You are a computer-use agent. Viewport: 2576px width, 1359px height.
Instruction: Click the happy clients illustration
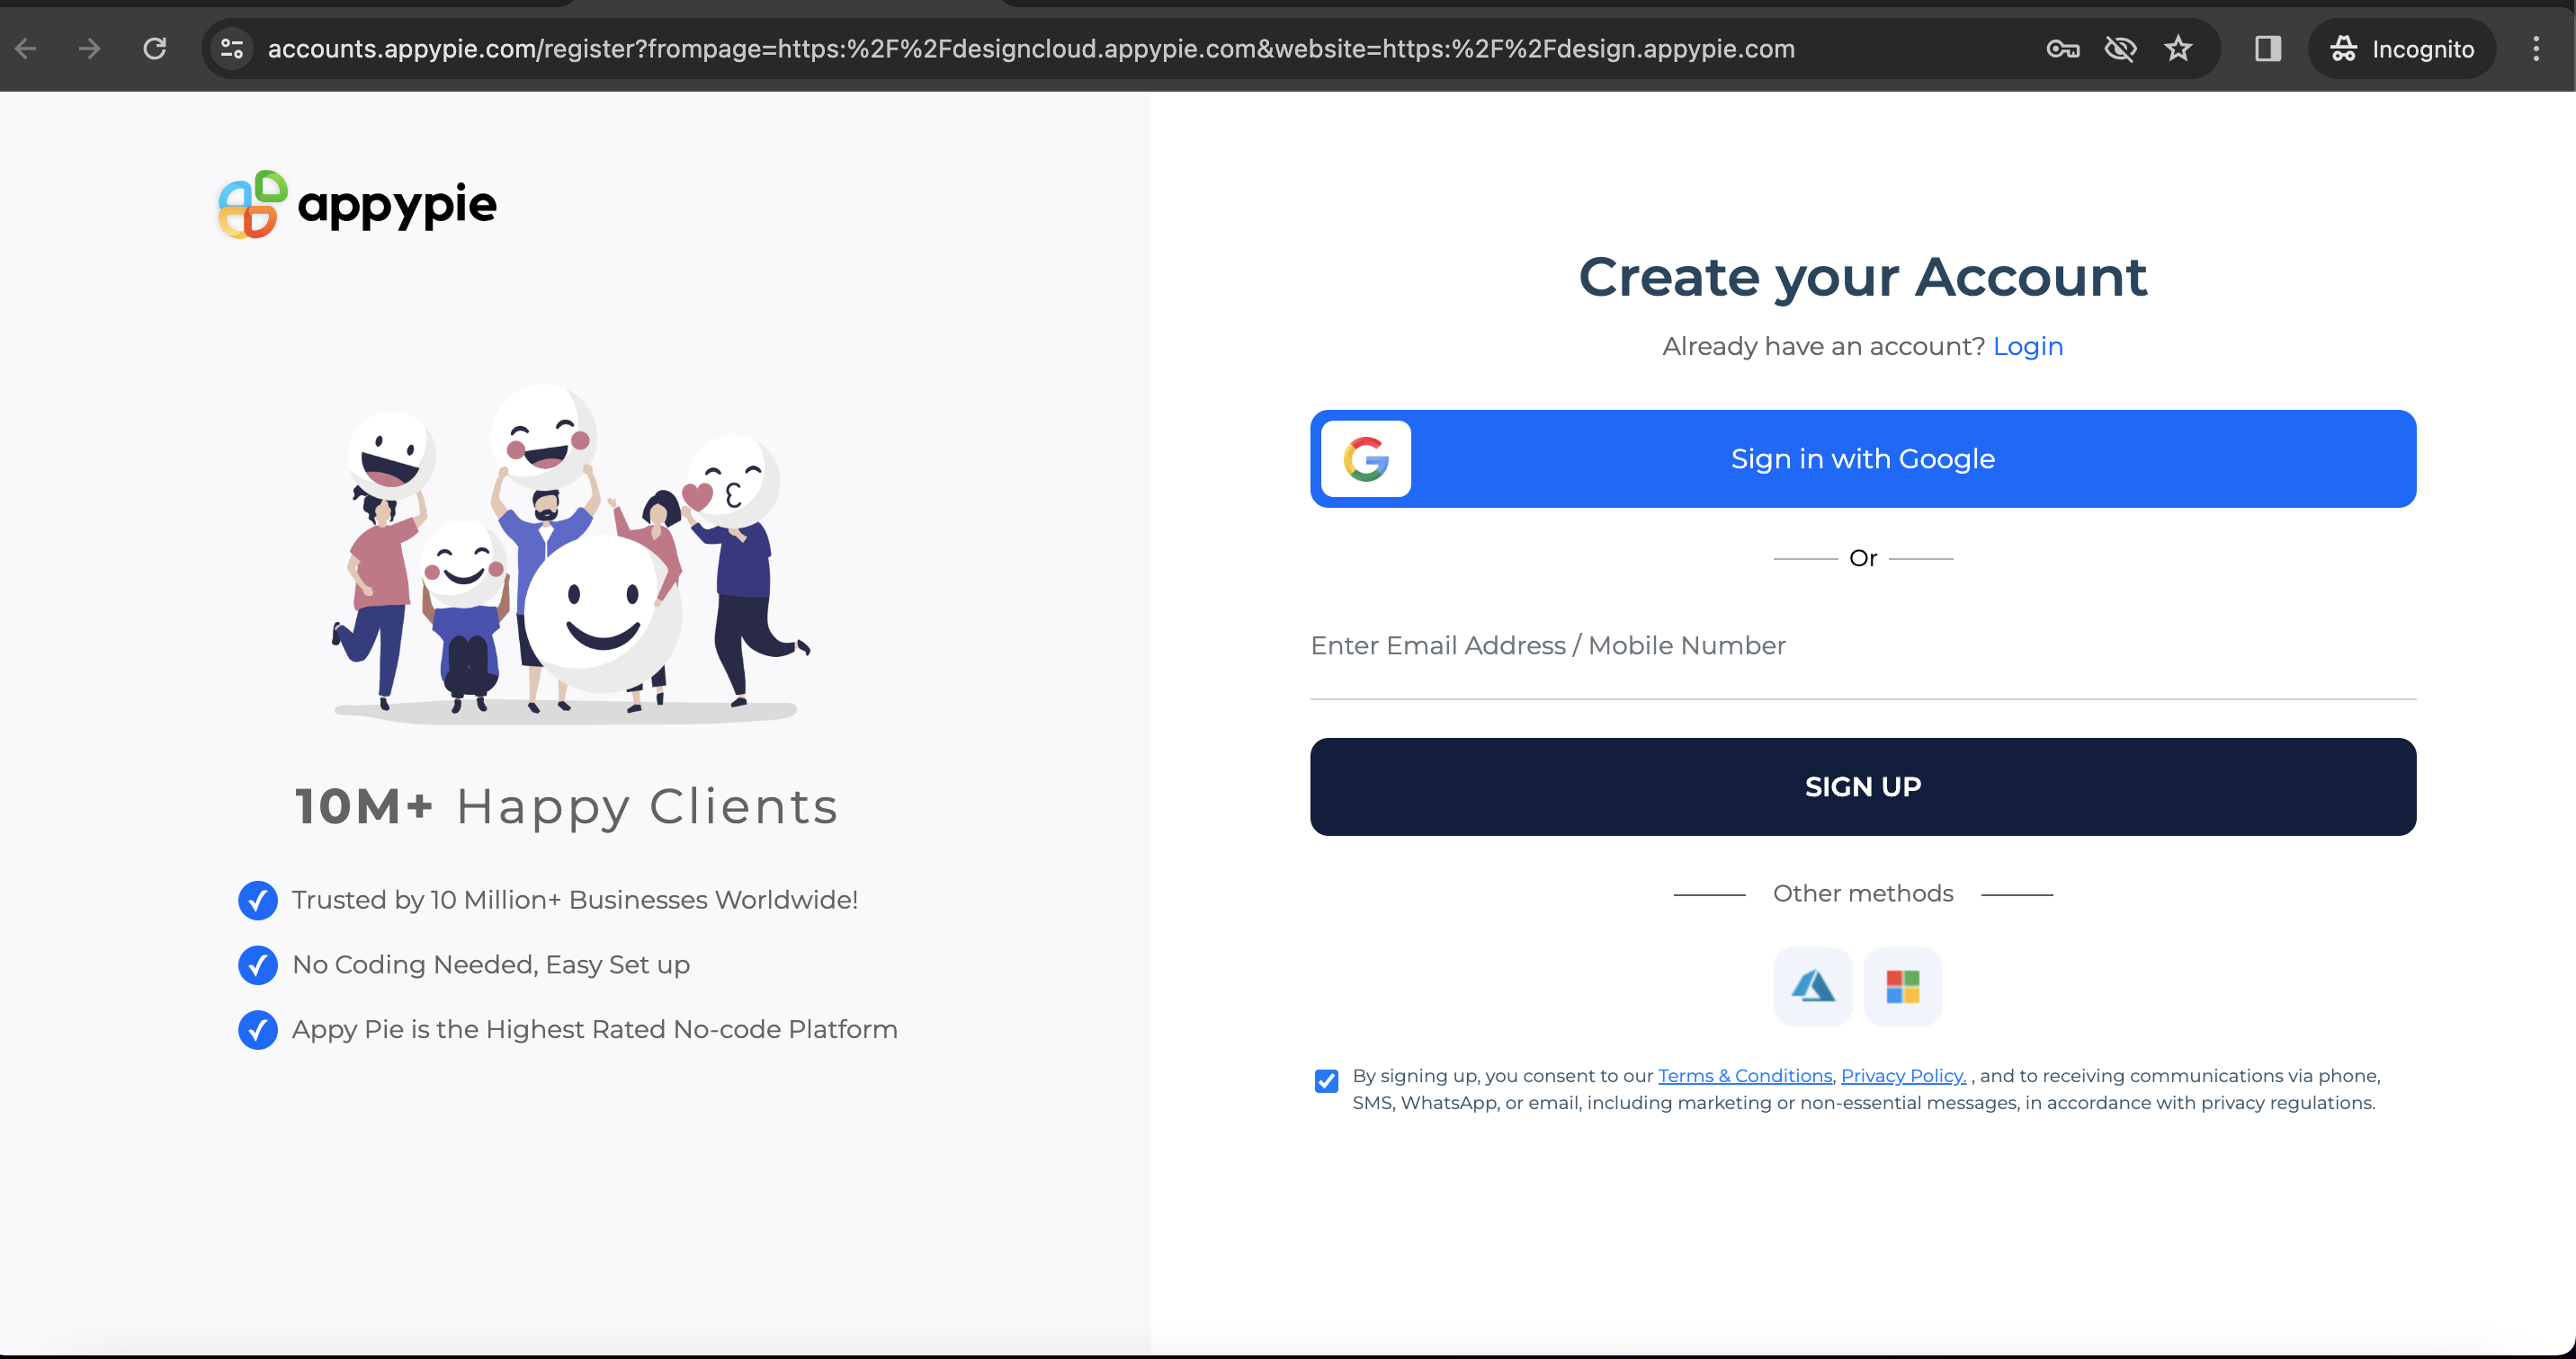(571, 553)
